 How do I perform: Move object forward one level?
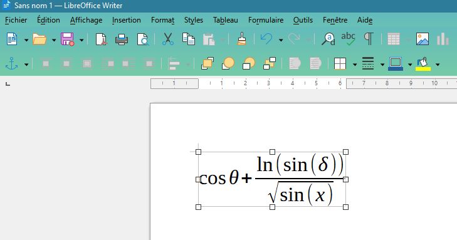click(228, 63)
